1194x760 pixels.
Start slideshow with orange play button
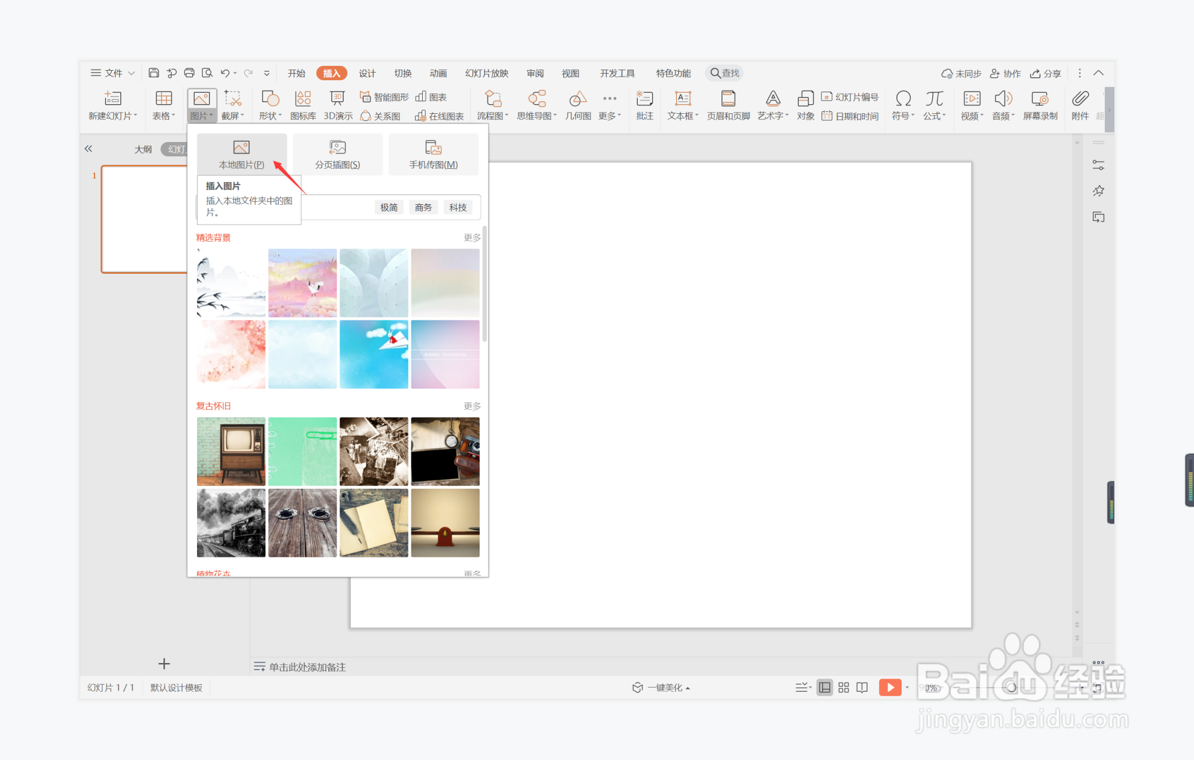[890, 688]
